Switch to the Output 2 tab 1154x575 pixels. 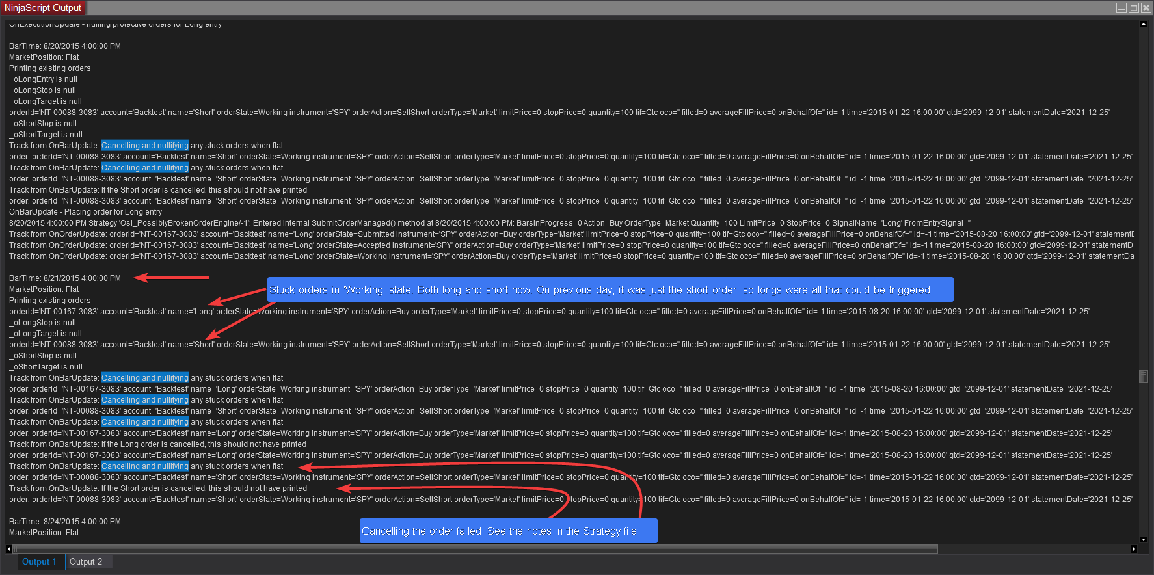pyautogui.click(x=87, y=562)
